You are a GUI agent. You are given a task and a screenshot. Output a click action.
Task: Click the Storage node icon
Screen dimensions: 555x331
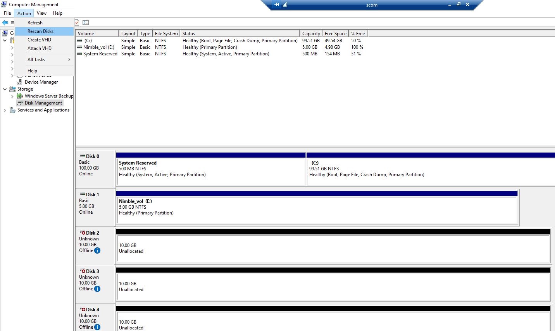pos(12,89)
